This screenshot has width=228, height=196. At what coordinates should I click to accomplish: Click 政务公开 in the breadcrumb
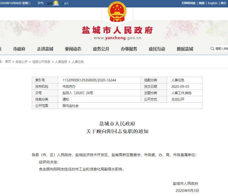point(22,62)
